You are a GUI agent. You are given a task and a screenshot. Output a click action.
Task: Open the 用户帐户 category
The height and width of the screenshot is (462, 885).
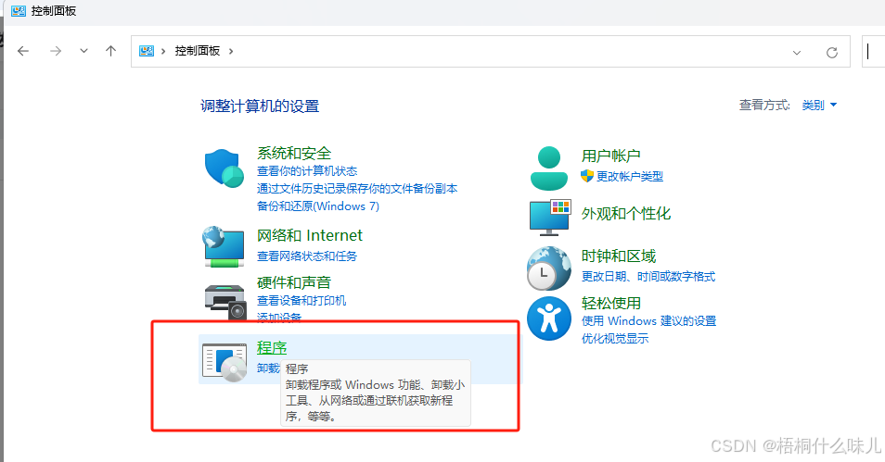click(x=611, y=156)
